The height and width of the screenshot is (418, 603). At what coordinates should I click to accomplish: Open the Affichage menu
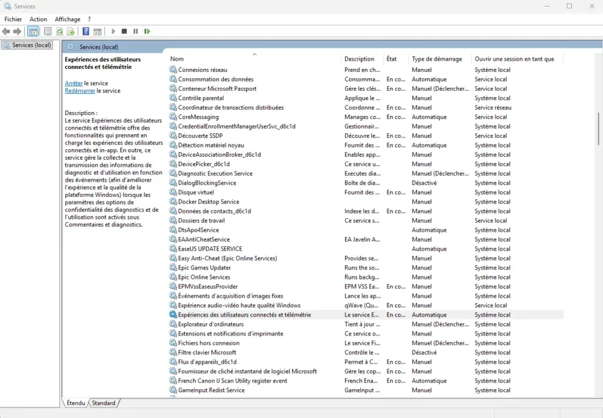pos(67,19)
